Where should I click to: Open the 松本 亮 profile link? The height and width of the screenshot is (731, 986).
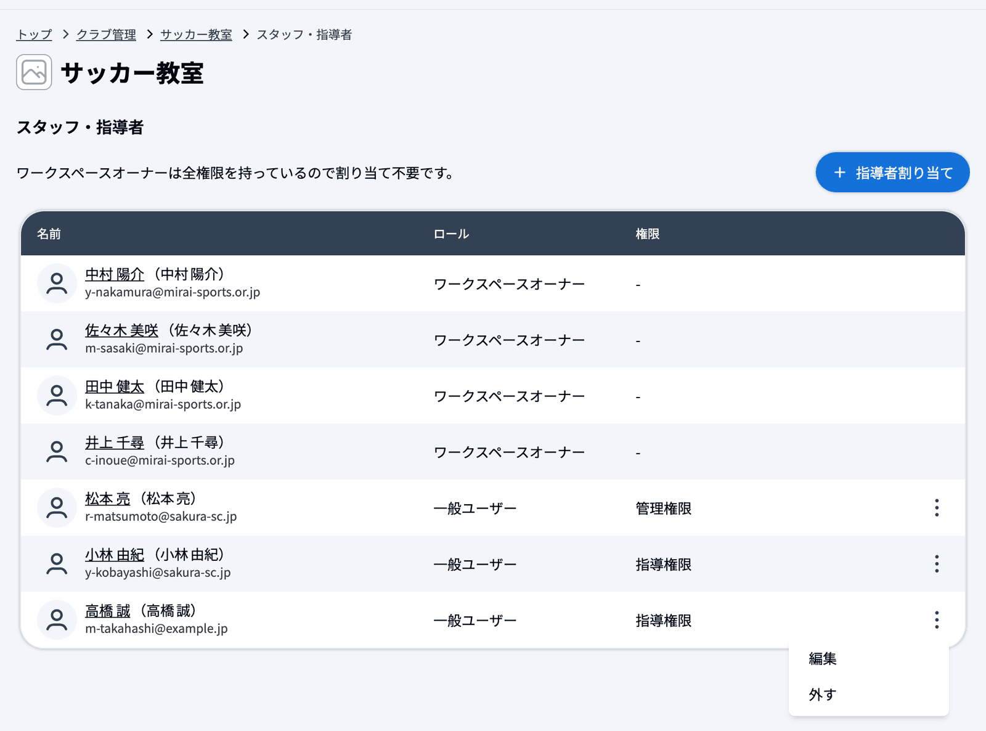pyautogui.click(x=108, y=499)
